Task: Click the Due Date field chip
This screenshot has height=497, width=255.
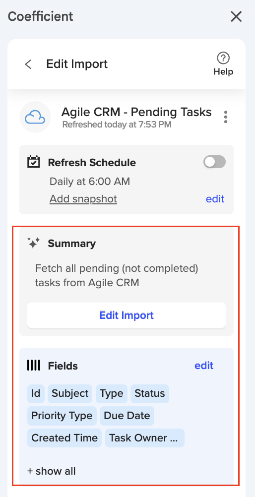Action: [x=127, y=416]
